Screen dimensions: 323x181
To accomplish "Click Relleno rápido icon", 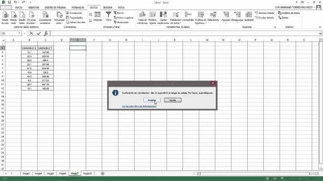I will (x=152, y=18).
